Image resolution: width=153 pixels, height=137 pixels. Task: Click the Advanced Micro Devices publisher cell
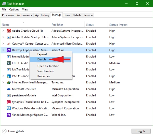click(x=67, y=44)
